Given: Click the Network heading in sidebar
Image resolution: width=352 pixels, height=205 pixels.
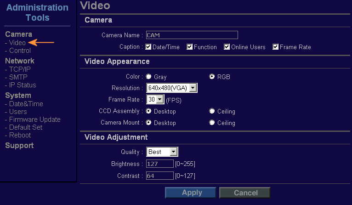Looking at the screenshot, I should tap(20, 61).
